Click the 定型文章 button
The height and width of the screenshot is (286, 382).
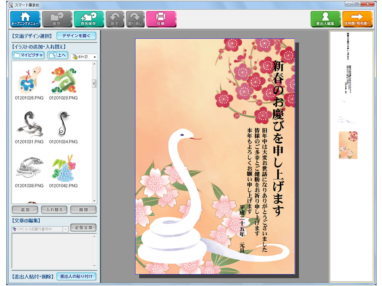pyautogui.click(x=83, y=228)
